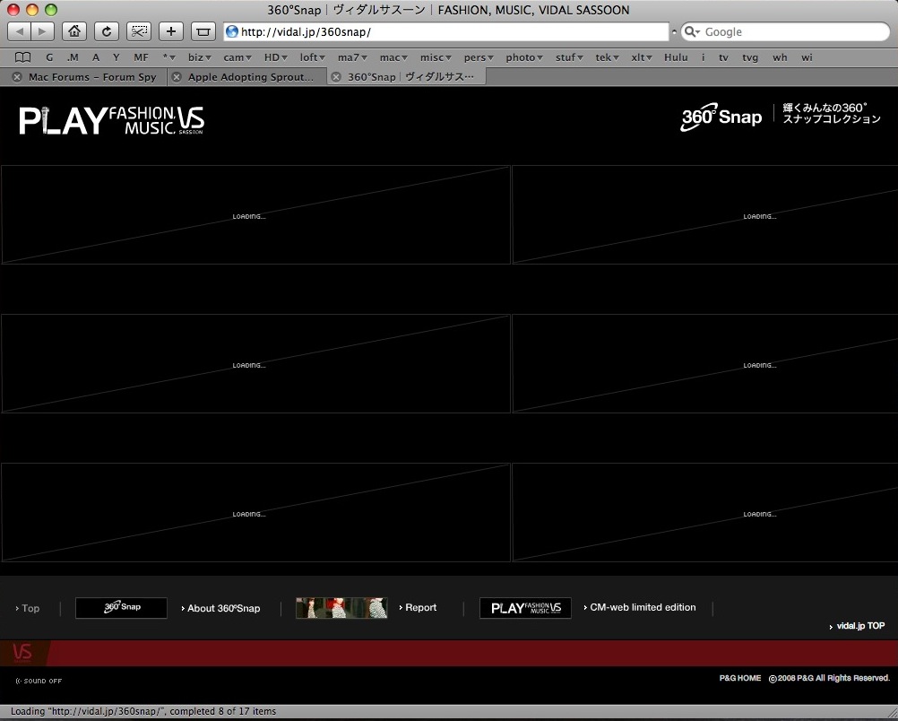
Task: Click the status bar loading text
Action: tap(143, 711)
